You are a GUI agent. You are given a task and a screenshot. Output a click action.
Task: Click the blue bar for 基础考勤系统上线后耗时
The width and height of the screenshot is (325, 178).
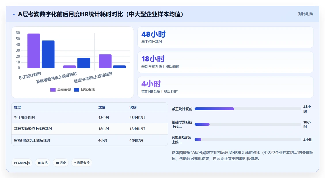tap(84, 63)
